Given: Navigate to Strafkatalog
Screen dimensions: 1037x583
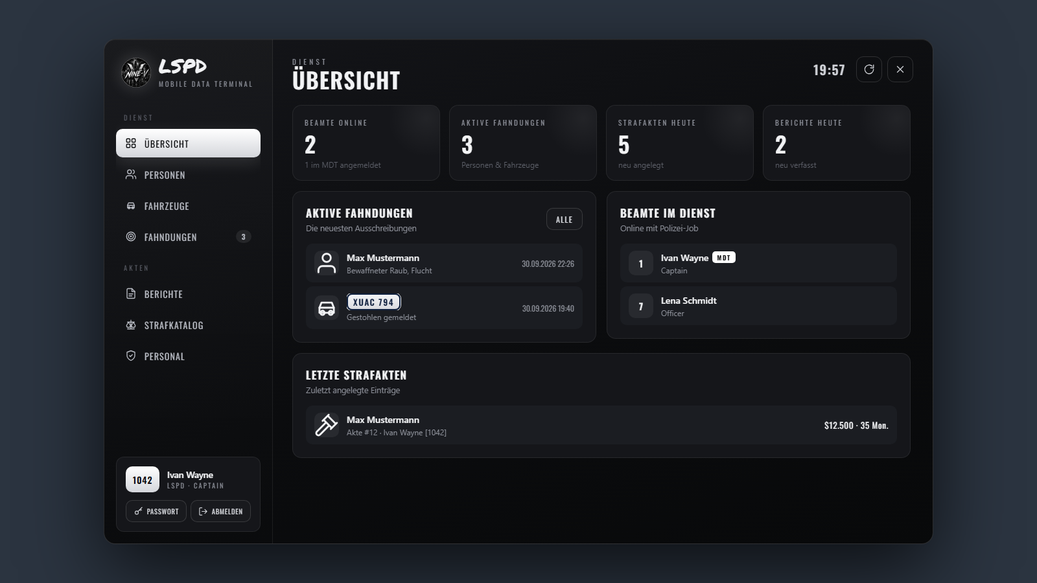Looking at the screenshot, I should pyautogui.click(x=188, y=325).
